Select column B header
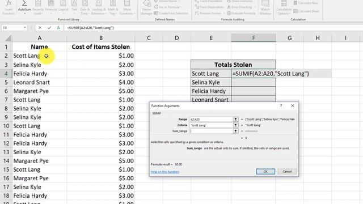 point(101,38)
